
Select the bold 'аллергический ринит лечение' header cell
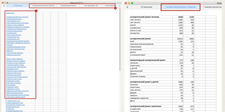click(x=151, y=17)
